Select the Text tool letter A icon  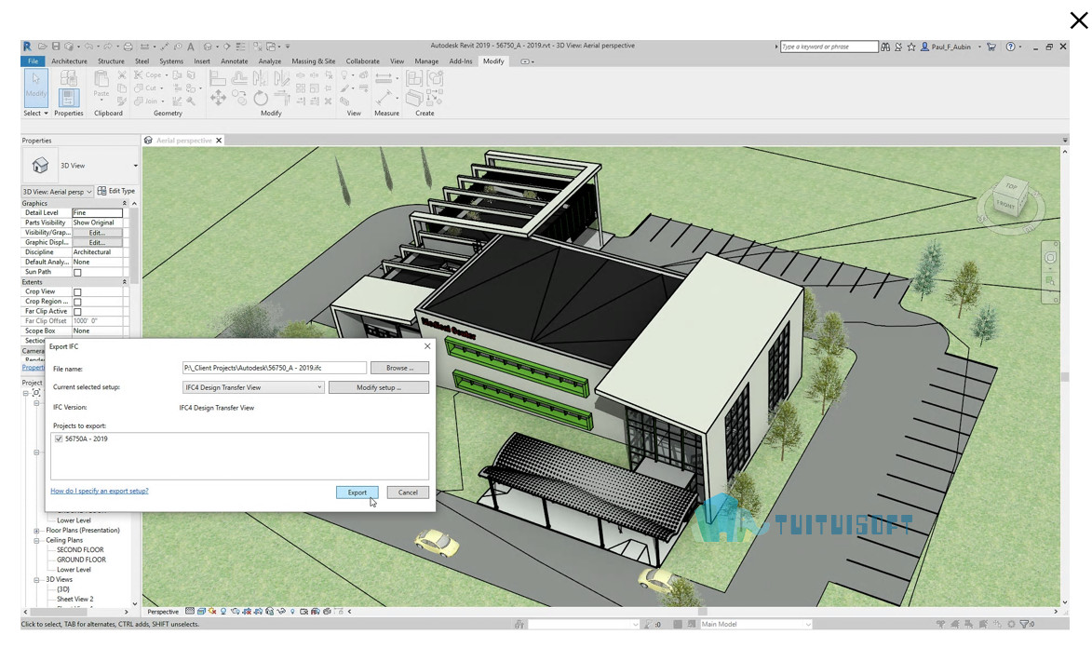(x=191, y=47)
